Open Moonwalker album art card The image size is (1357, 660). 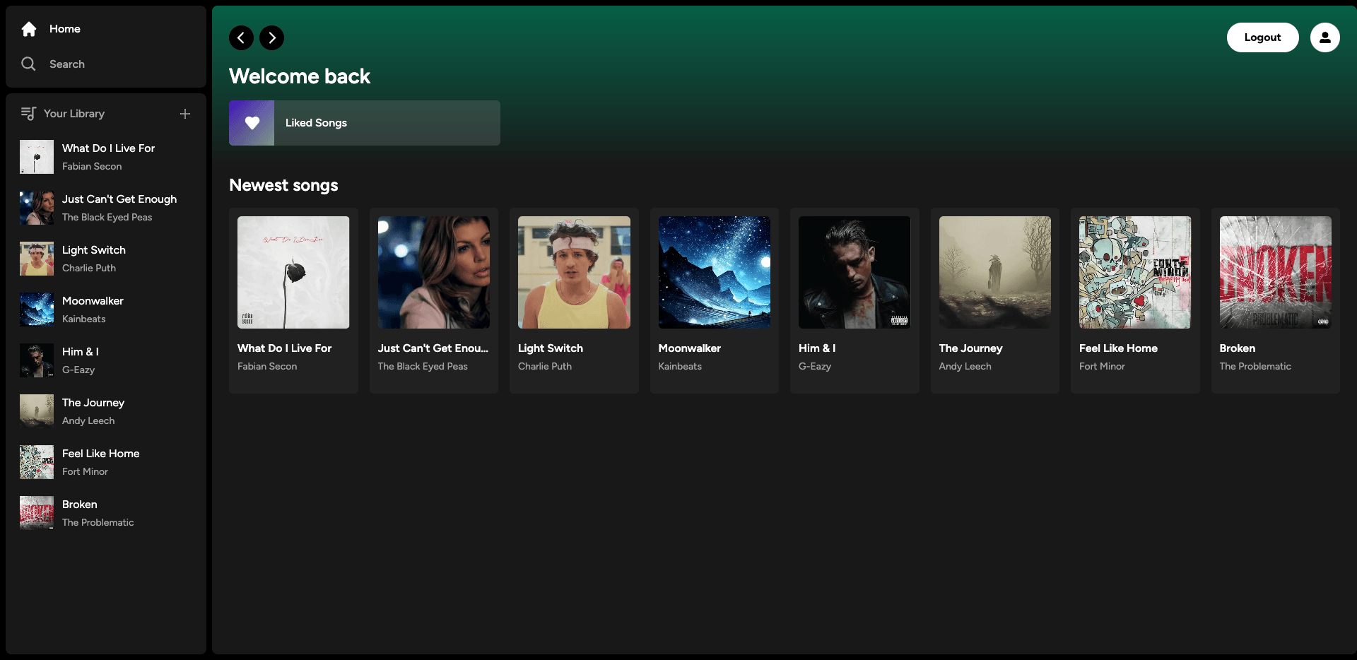pyautogui.click(x=715, y=272)
